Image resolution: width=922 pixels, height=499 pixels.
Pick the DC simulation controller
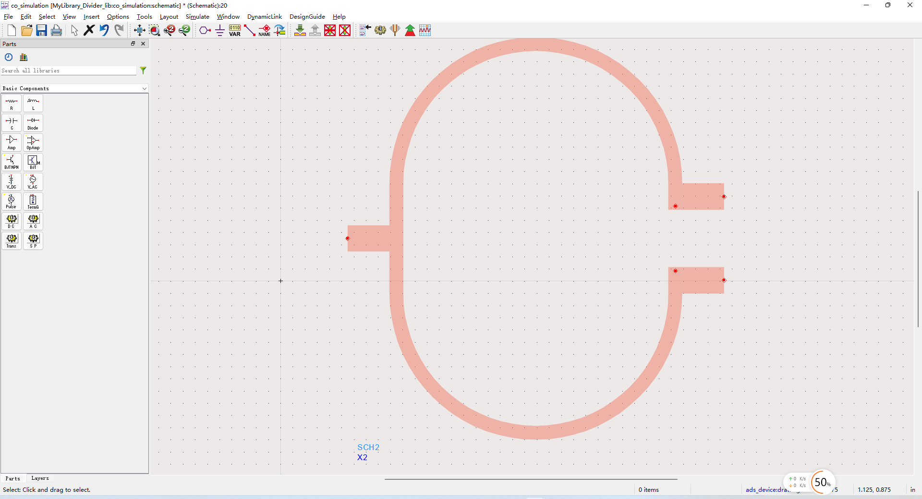[x=12, y=222]
